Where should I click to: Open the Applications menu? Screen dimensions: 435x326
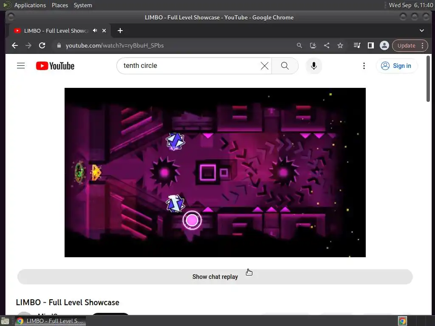30,5
